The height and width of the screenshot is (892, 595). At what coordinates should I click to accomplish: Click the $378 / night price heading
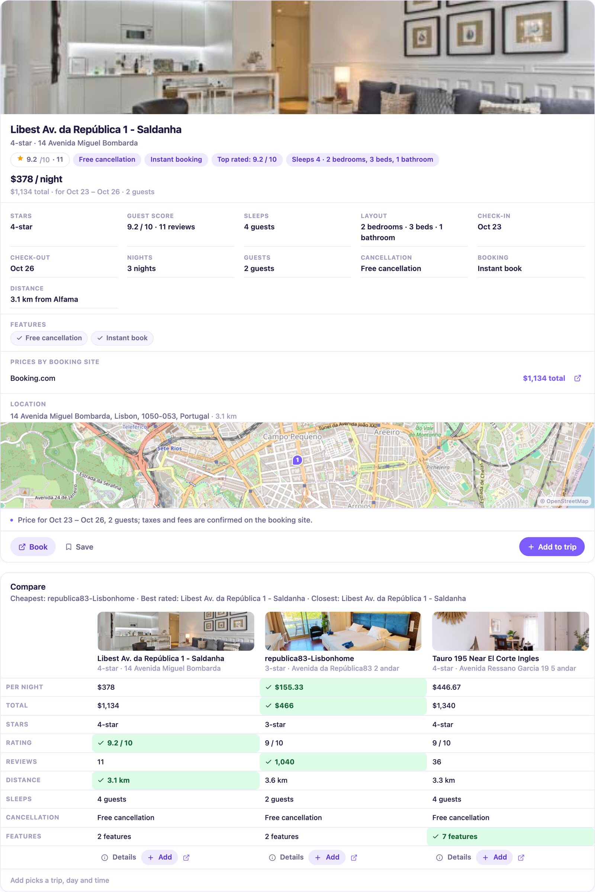(x=36, y=179)
